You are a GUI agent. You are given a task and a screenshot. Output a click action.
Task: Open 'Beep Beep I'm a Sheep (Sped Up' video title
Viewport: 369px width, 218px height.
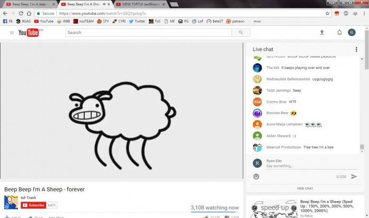pos(327,206)
